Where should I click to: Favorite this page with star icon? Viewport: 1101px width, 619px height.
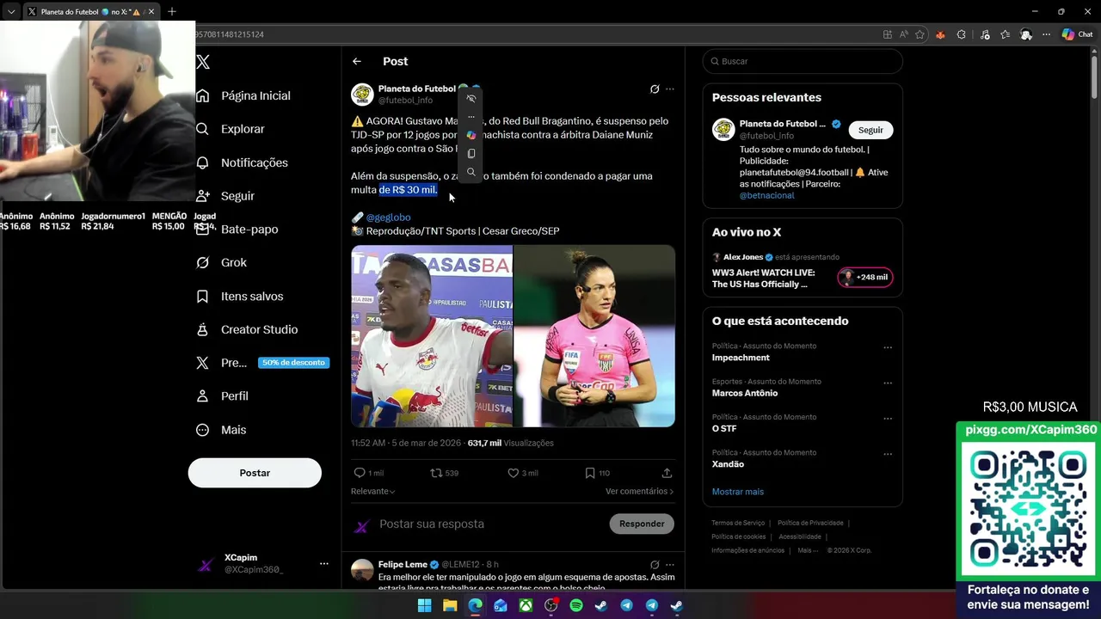coord(920,34)
